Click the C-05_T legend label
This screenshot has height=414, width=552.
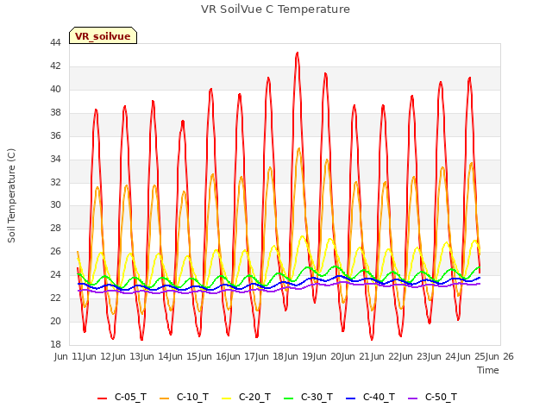(x=130, y=397)
